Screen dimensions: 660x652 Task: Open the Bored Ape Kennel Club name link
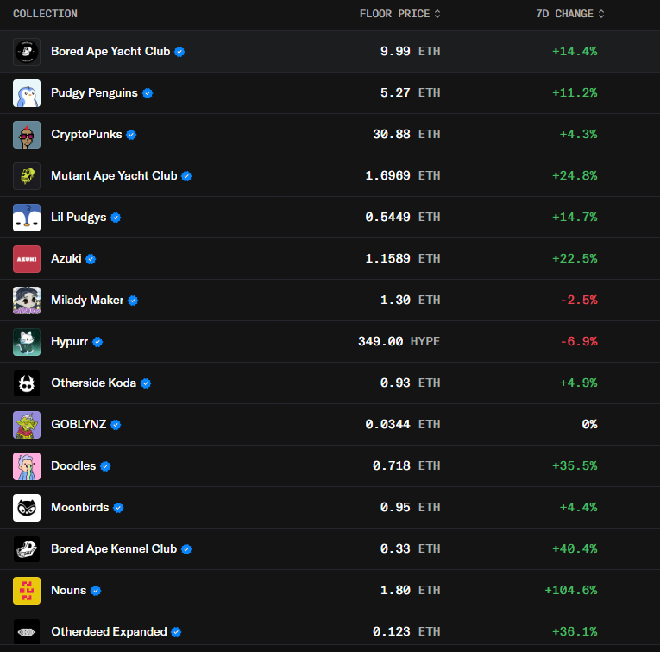tap(114, 549)
